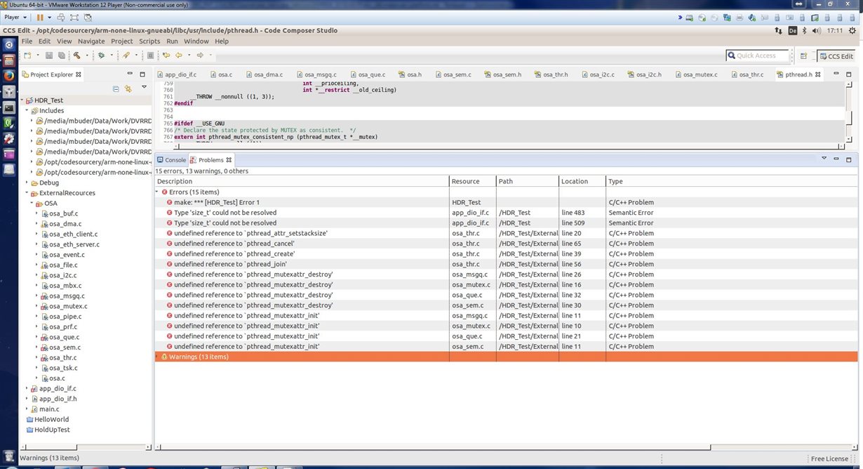Click the Save All icon
Viewport: 863px width, 469px height.
[62, 56]
